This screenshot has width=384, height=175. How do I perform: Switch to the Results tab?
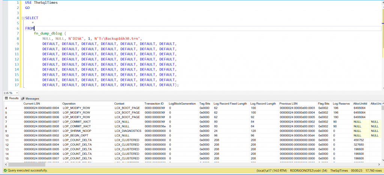click(12, 99)
